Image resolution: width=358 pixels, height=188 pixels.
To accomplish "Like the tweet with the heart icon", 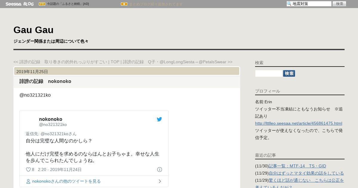I will 28,169.
